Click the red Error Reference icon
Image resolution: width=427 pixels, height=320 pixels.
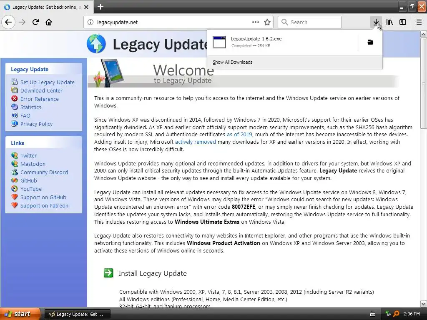[x=15, y=98]
